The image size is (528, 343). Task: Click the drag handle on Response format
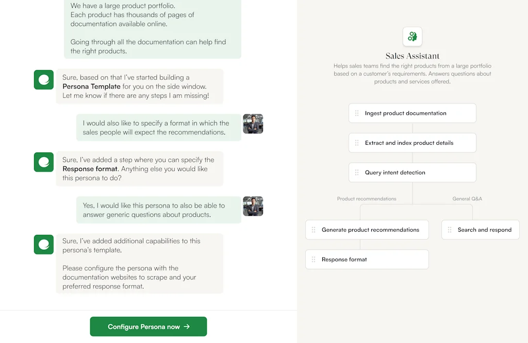click(313, 259)
